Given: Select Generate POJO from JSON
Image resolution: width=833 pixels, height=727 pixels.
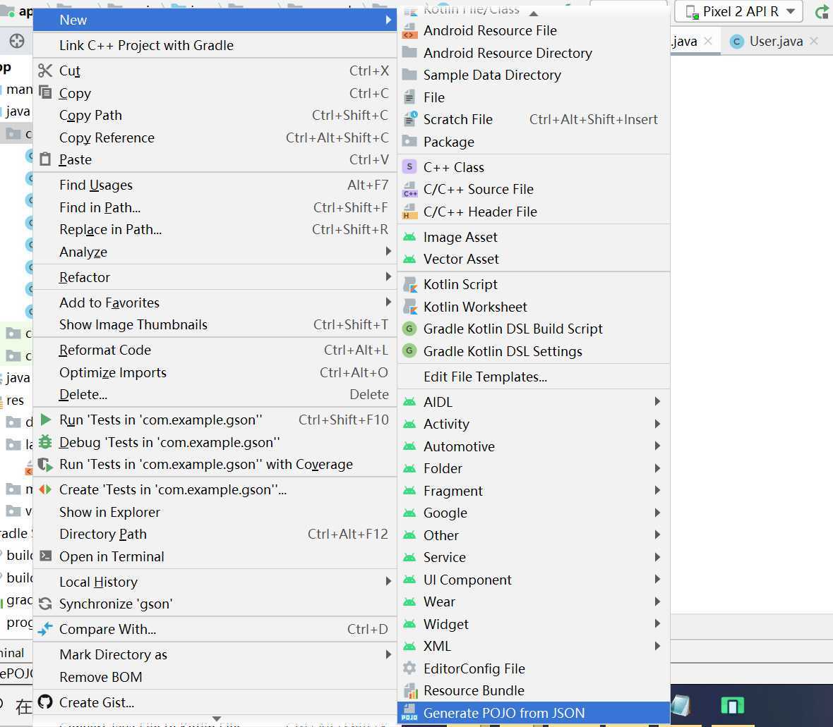Looking at the screenshot, I should 534,713.
